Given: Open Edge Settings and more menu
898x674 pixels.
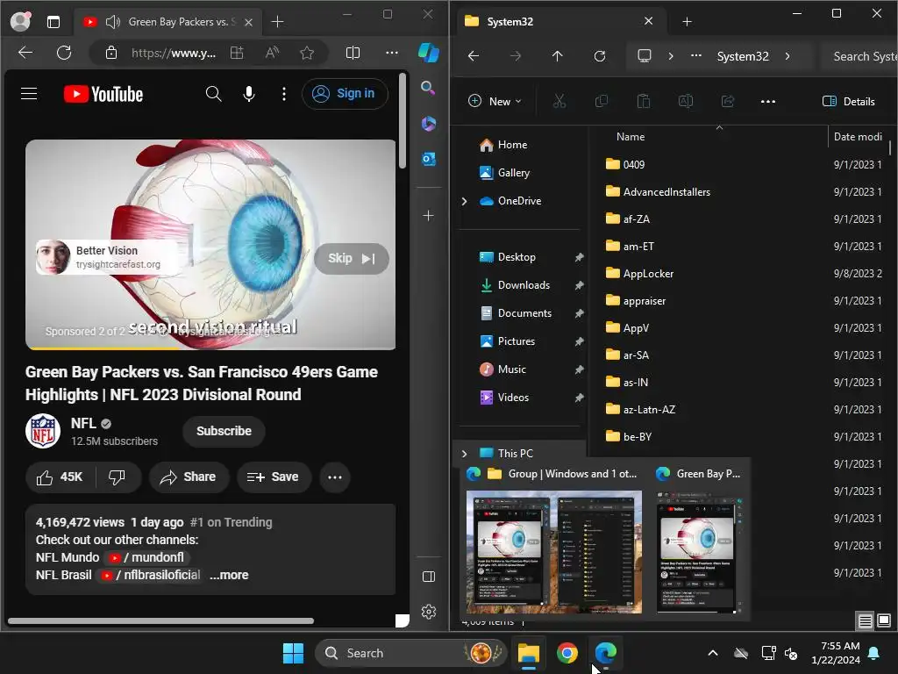Looking at the screenshot, I should (x=392, y=53).
